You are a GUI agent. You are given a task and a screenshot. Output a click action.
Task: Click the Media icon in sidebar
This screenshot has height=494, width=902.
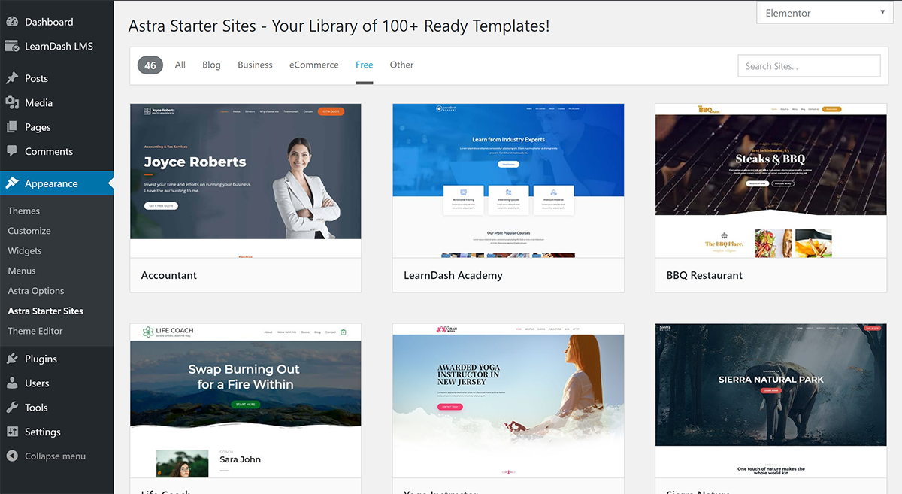tap(12, 102)
